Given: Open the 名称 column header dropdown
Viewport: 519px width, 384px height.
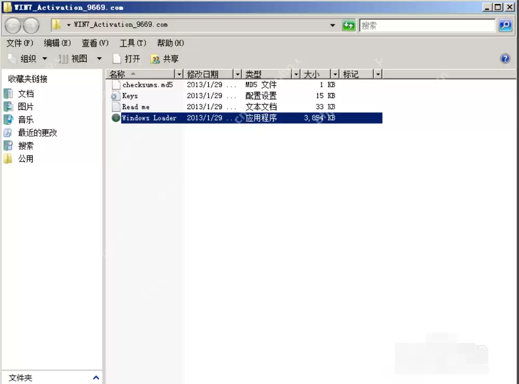Looking at the screenshot, I should pos(179,74).
